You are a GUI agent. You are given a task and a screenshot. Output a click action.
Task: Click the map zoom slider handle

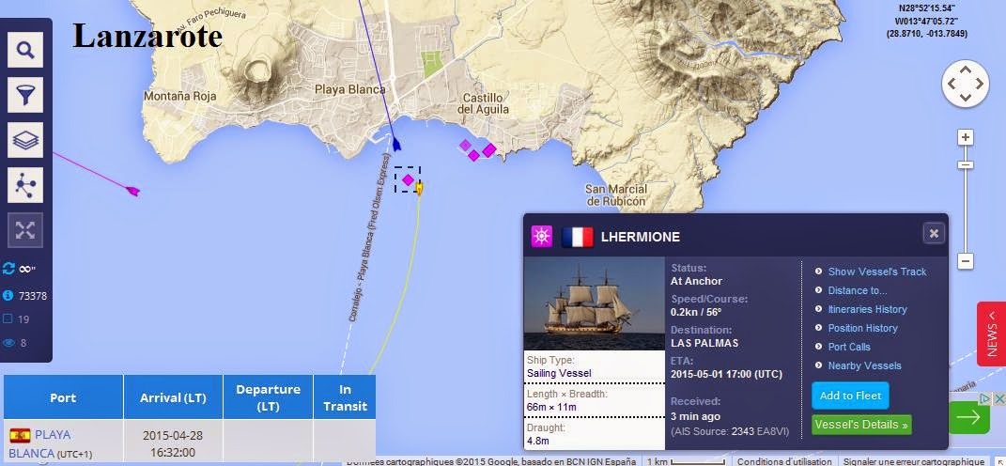pyautogui.click(x=965, y=165)
